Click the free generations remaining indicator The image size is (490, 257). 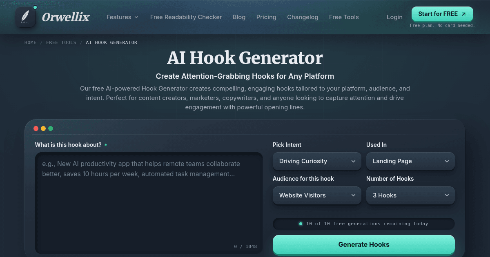pos(364,224)
